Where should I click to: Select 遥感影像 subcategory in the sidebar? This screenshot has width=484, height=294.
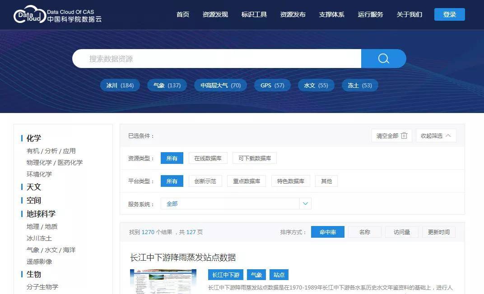coord(39,262)
